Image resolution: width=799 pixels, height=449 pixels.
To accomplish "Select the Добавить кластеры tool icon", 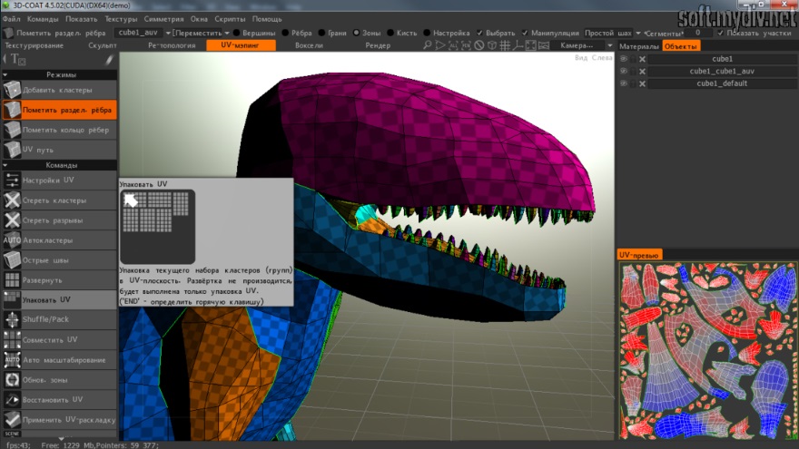I will tap(12, 90).
